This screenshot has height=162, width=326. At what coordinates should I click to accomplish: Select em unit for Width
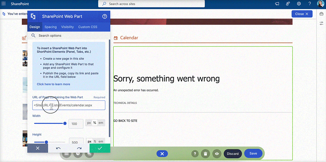101,123
